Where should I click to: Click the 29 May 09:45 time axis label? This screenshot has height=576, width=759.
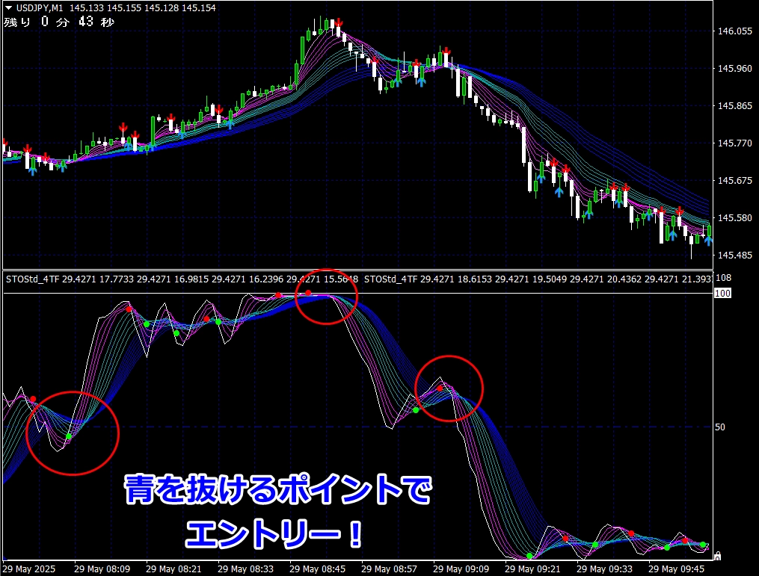[679, 568]
